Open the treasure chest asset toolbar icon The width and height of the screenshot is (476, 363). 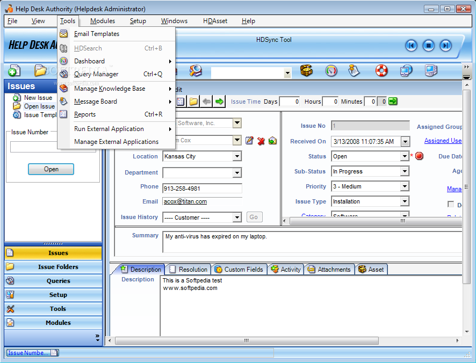(306, 70)
